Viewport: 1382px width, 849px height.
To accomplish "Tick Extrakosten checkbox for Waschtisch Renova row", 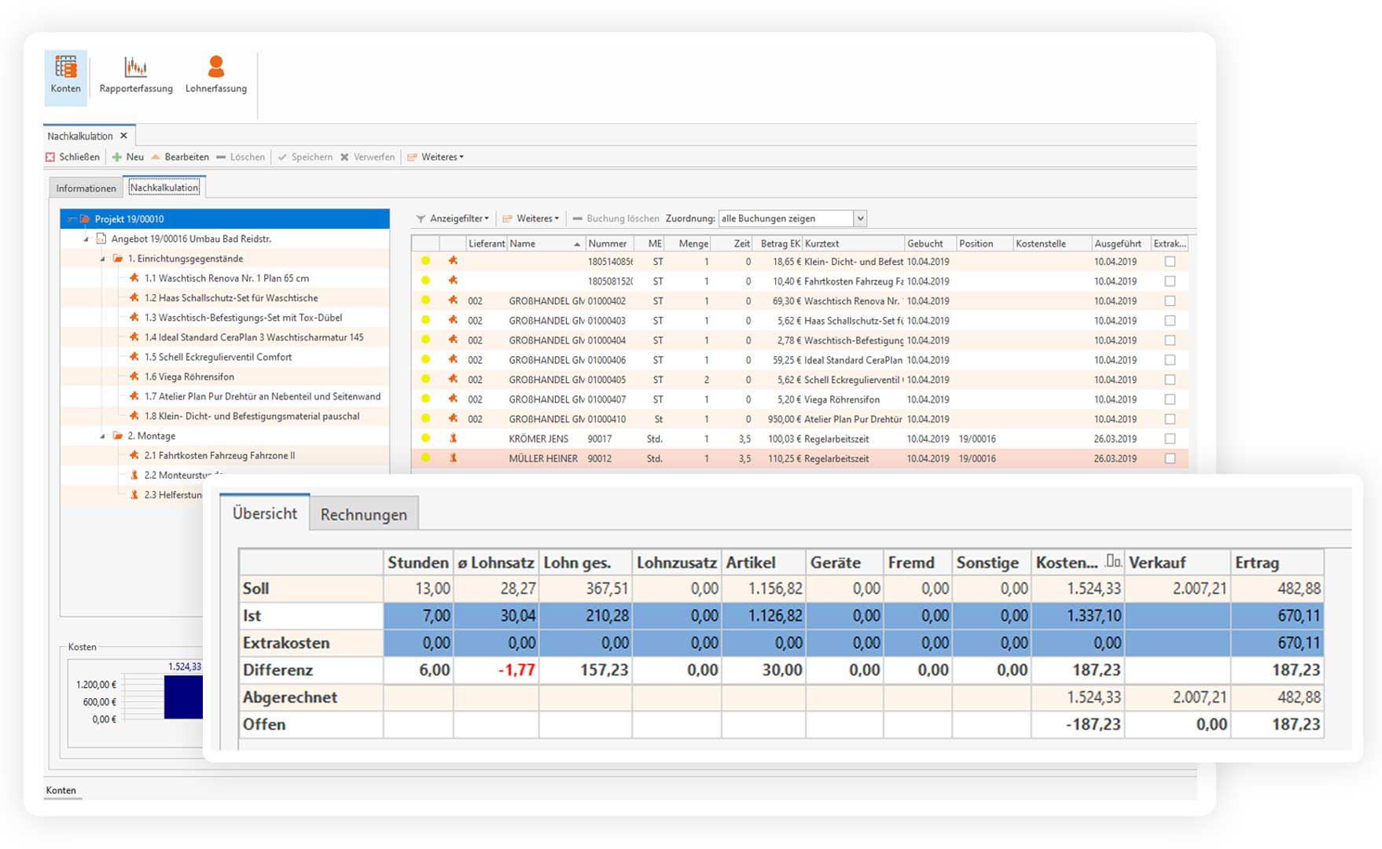I will [1170, 300].
